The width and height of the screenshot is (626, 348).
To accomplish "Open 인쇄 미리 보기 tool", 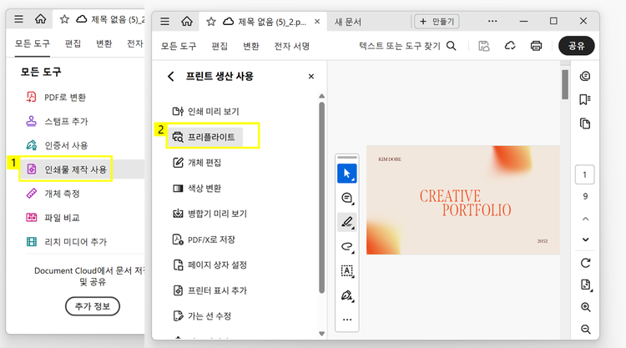I will (205, 111).
